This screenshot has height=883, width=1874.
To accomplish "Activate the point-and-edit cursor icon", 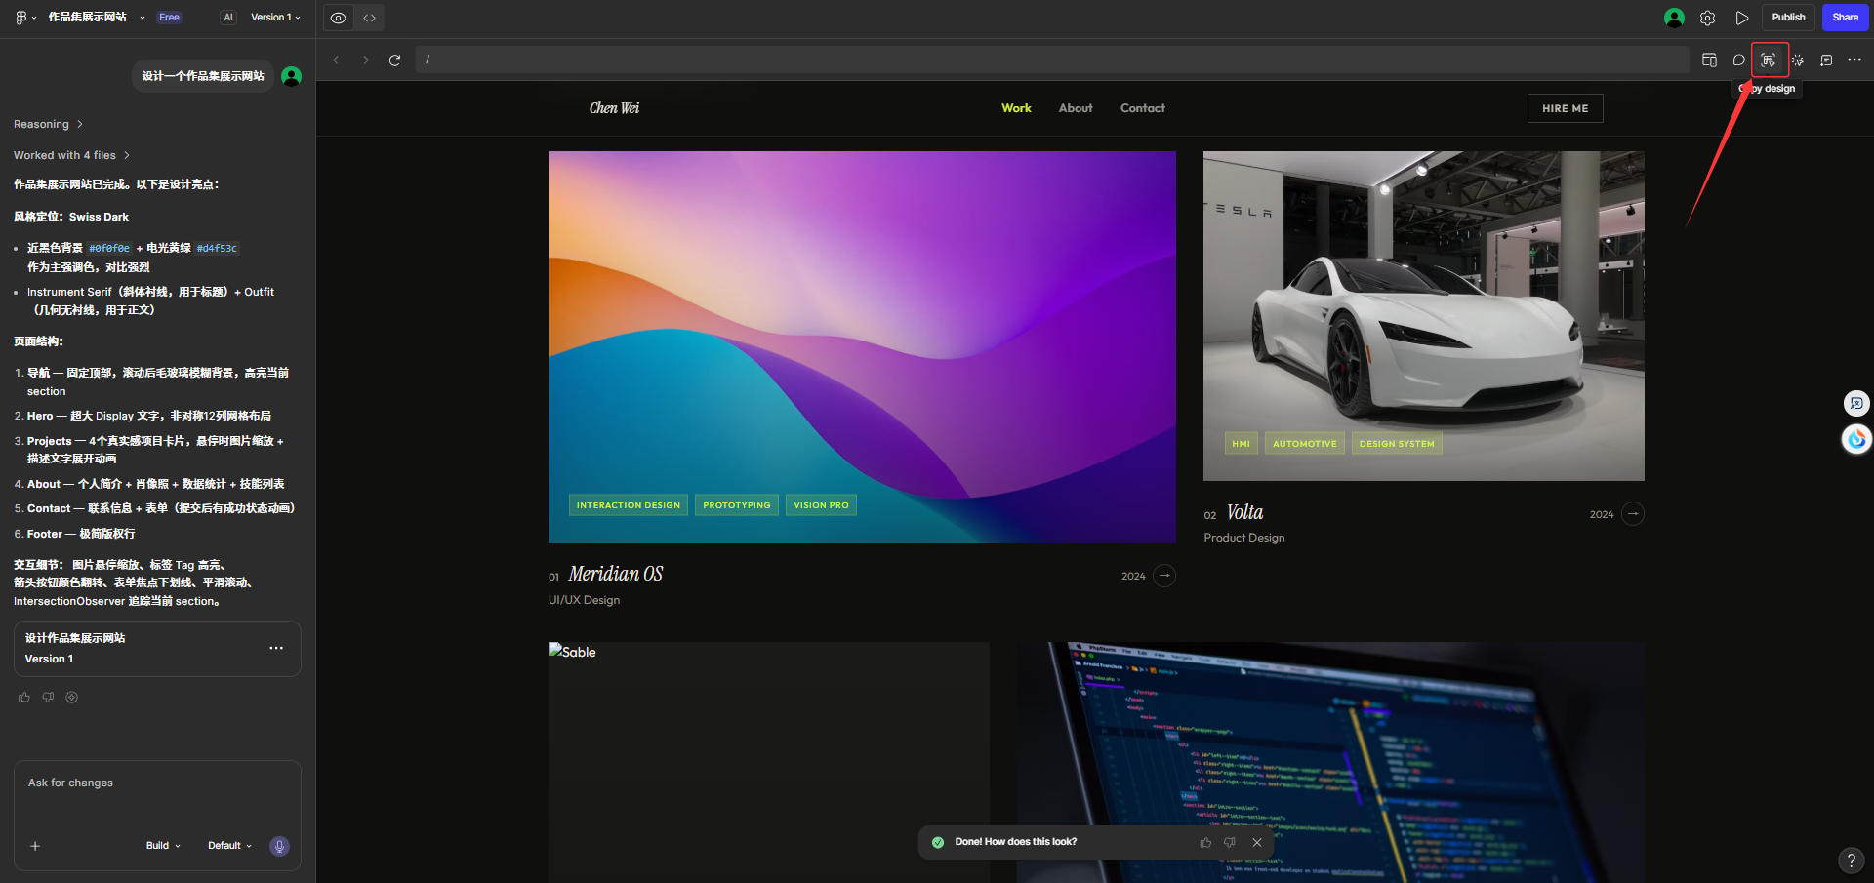I will point(1798,60).
